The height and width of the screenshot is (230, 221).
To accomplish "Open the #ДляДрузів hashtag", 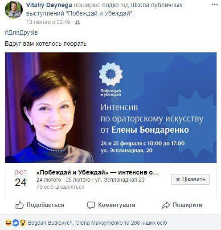I will click(21, 33).
